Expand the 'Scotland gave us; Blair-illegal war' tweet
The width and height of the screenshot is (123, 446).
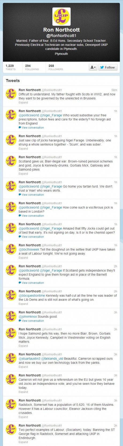(x=23, y=174)
